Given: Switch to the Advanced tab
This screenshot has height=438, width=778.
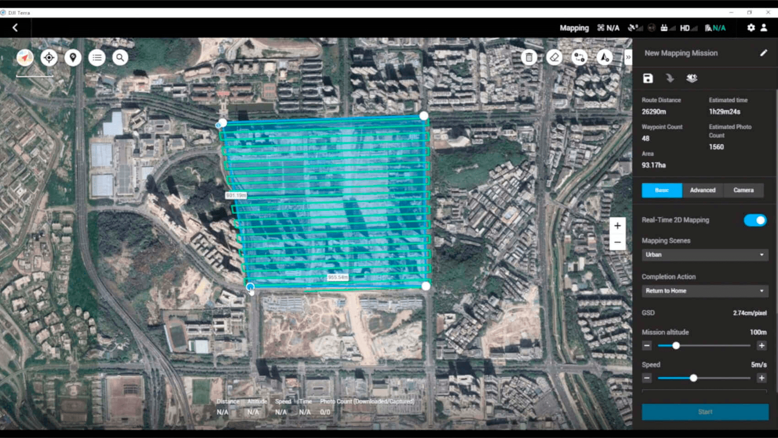Looking at the screenshot, I should click(x=702, y=190).
